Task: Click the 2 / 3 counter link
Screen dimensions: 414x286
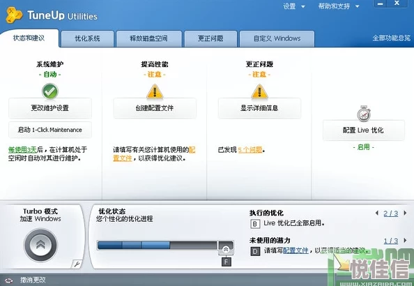Action: 391,213
